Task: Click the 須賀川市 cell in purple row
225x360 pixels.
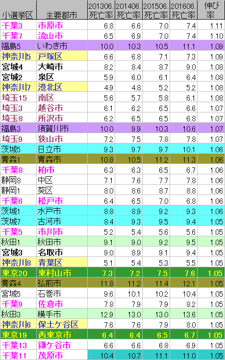Action: coord(62,128)
